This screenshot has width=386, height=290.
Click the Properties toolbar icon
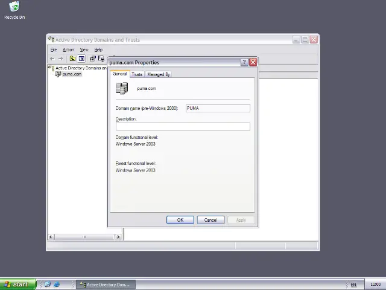tap(93, 59)
